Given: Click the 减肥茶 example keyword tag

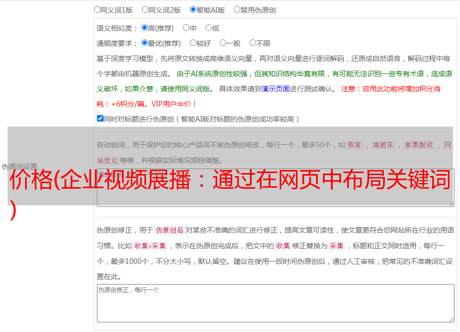Looking at the screenshot, I should (383, 145).
